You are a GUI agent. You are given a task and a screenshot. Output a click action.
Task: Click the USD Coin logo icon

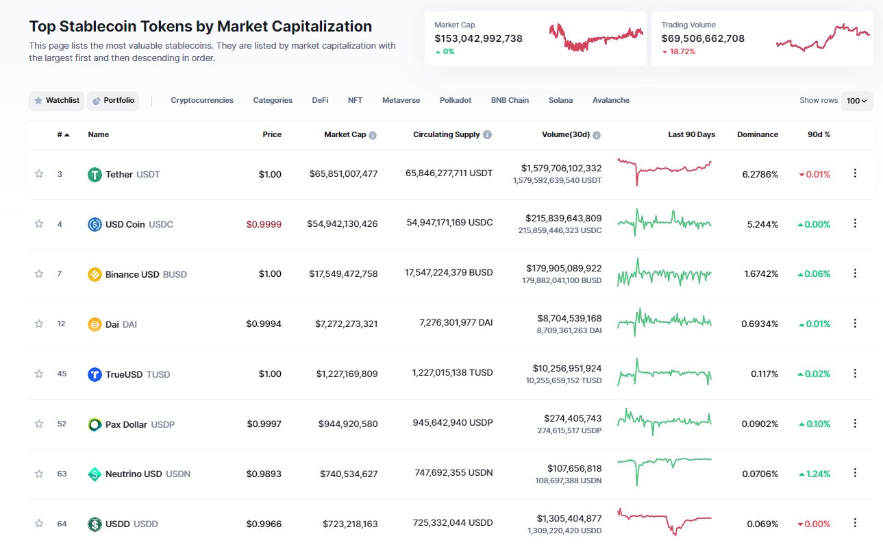(95, 224)
